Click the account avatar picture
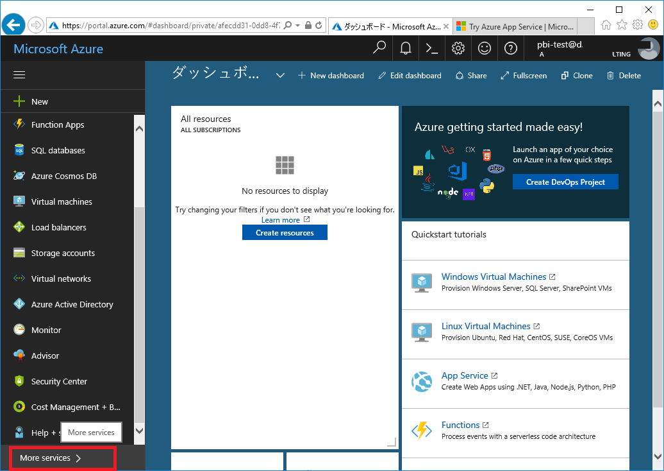This screenshot has height=471, width=664. click(x=648, y=48)
